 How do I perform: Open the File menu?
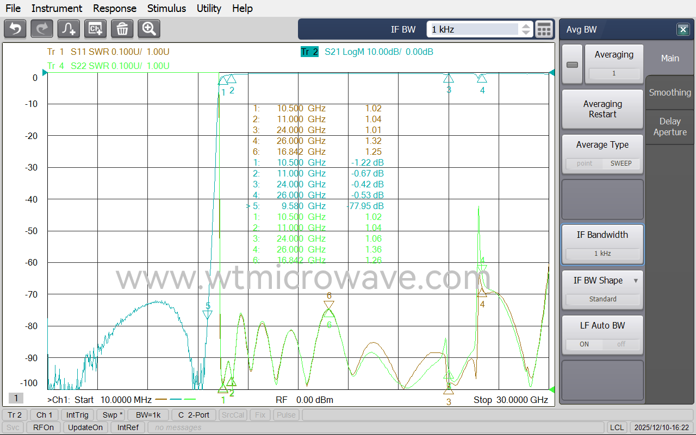[x=13, y=8]
